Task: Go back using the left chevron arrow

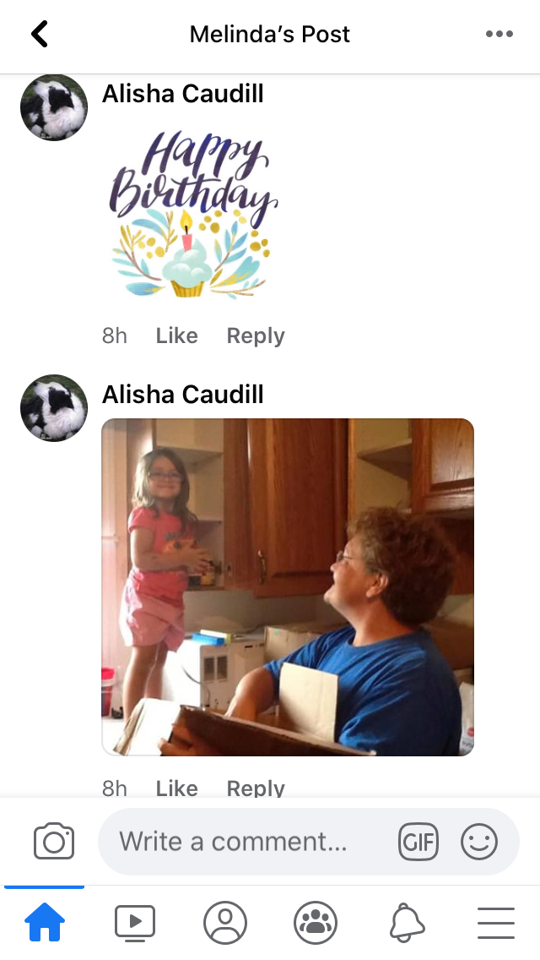Action: 40,34
